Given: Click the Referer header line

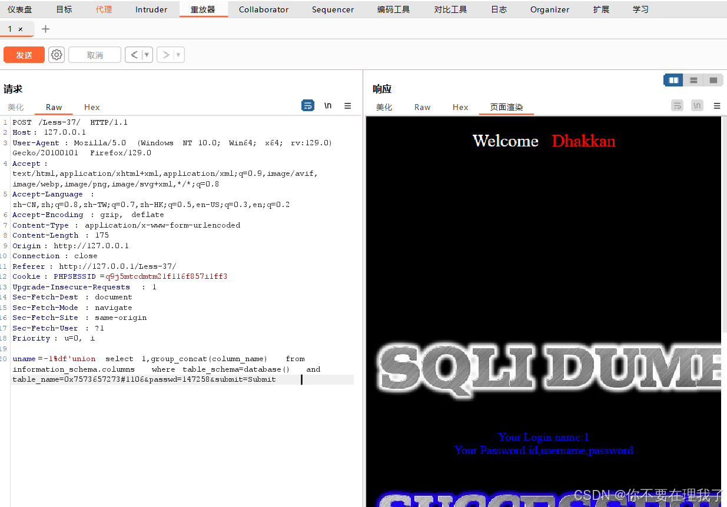Looking at the screenshot, I should click(94, 266).
